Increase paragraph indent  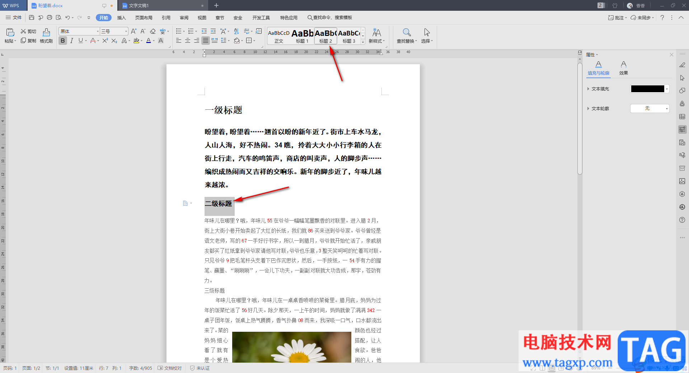click(213, 31)
